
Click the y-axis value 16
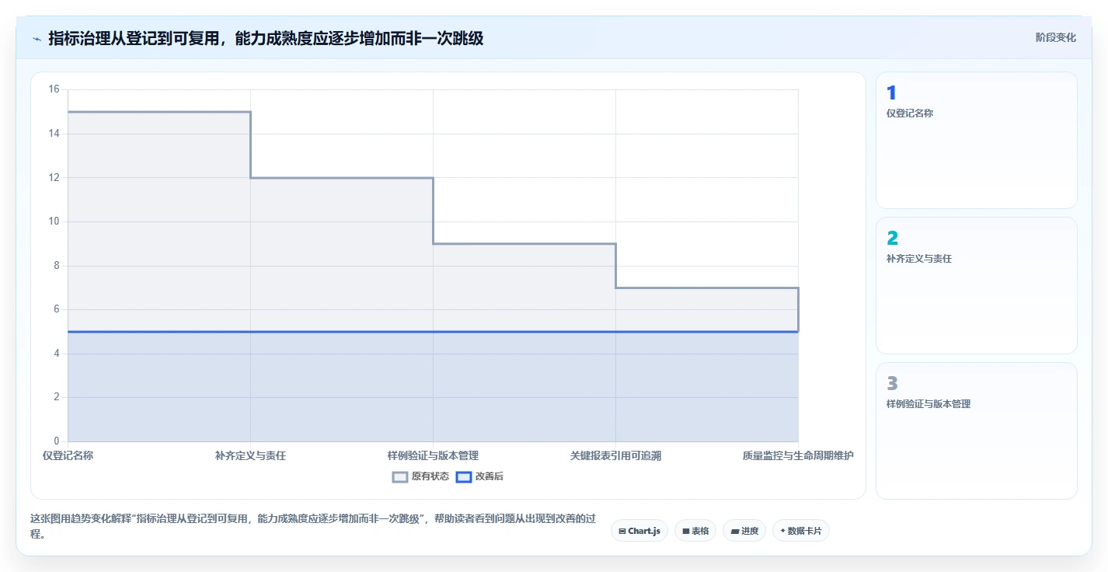tap(54, 89)
